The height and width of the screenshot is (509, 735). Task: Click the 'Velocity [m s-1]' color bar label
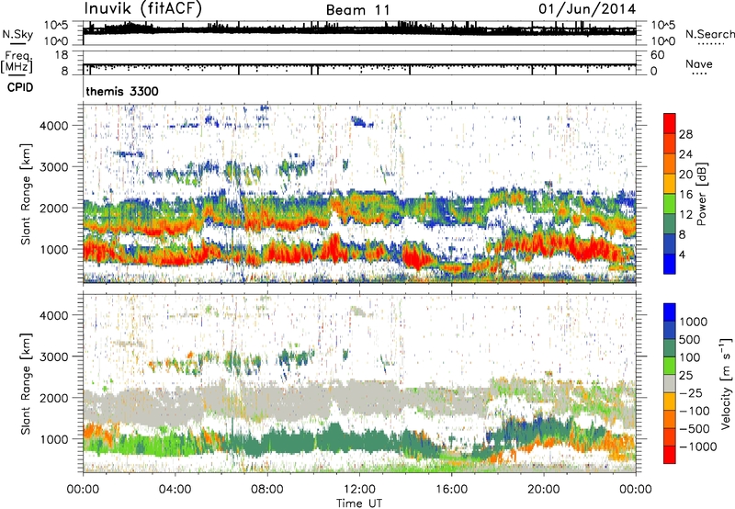tap(726, 384)
